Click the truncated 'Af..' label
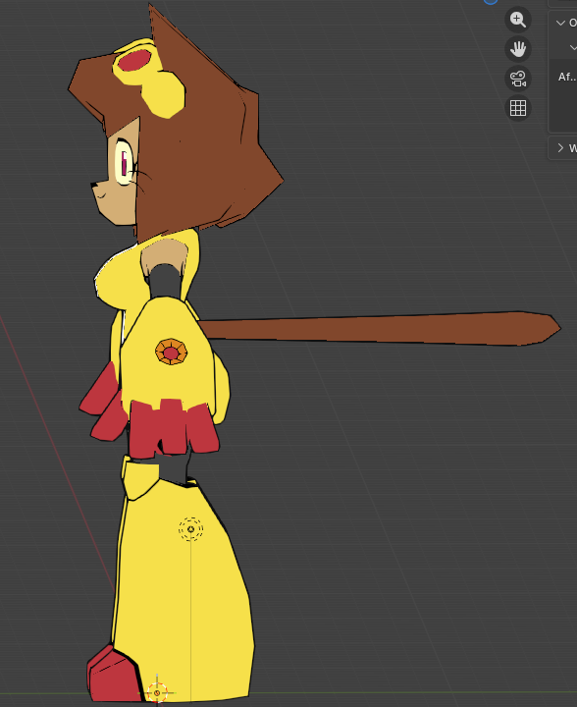This screenshot has width=577, height=707. 566,77
